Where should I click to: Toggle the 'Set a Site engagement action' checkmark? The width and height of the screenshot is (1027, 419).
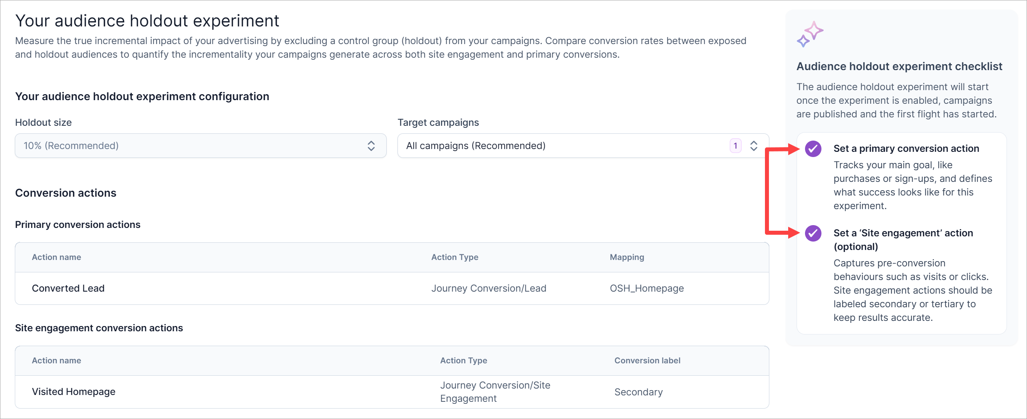click(813, 233)
